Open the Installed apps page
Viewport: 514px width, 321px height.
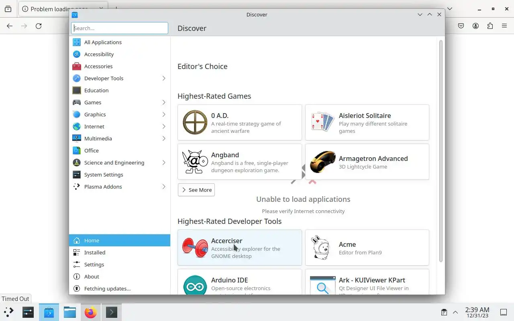click(120, 252)
